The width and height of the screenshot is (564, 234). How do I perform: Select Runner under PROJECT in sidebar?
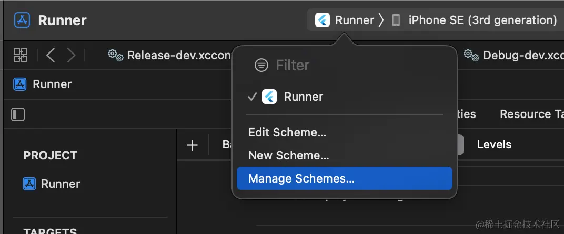coord(60,184)
